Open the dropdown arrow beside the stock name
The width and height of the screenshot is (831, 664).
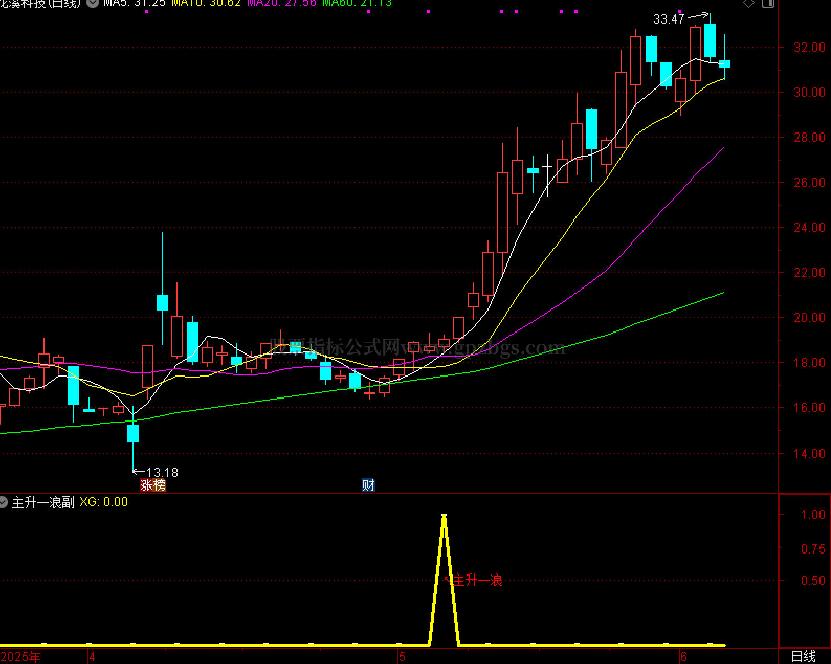click(x=93, y=3)
